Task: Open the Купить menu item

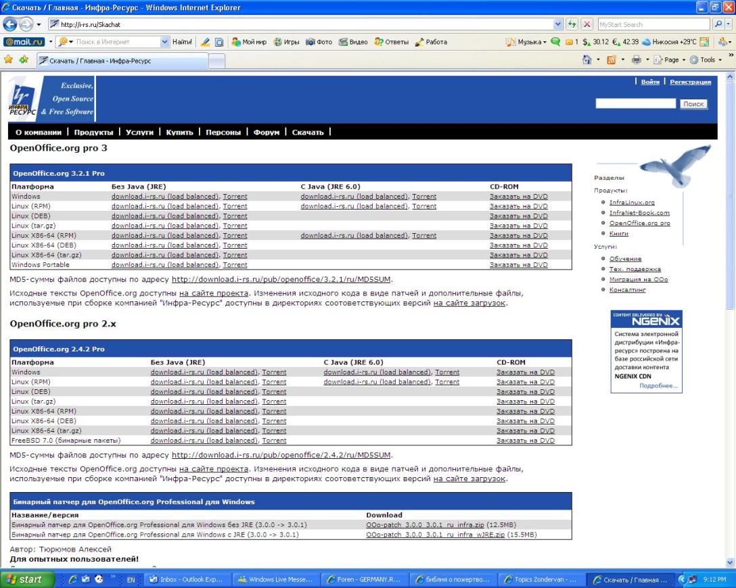Action: (179, 132)
